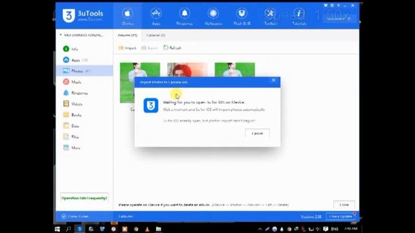Select Music in the device sidebar
Image resolution: width=415 pixels, height=233 pixels.
point(85,82)
